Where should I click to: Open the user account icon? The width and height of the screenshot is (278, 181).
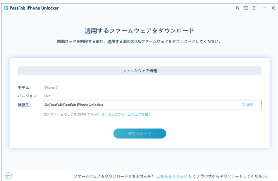pyautogui.click(x=237, y=8)
